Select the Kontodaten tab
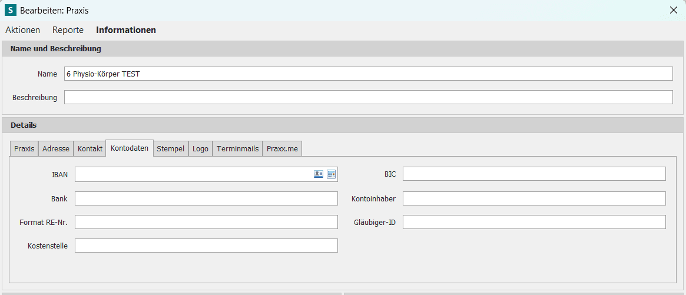The width and height of the screenshot is (686, 295). (130, 148)
